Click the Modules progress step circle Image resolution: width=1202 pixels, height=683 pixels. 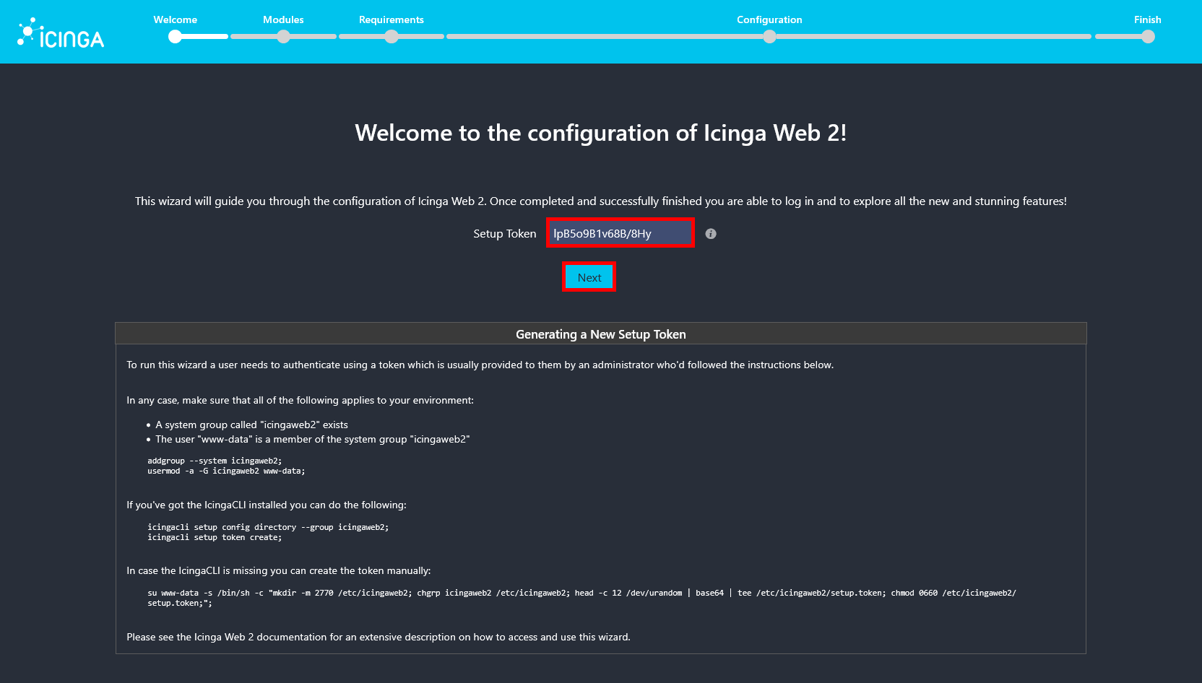[283, 36]
